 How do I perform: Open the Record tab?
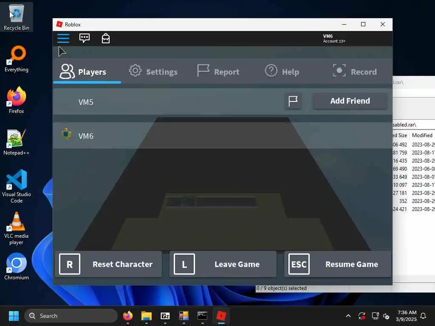(x=355, y=71)
